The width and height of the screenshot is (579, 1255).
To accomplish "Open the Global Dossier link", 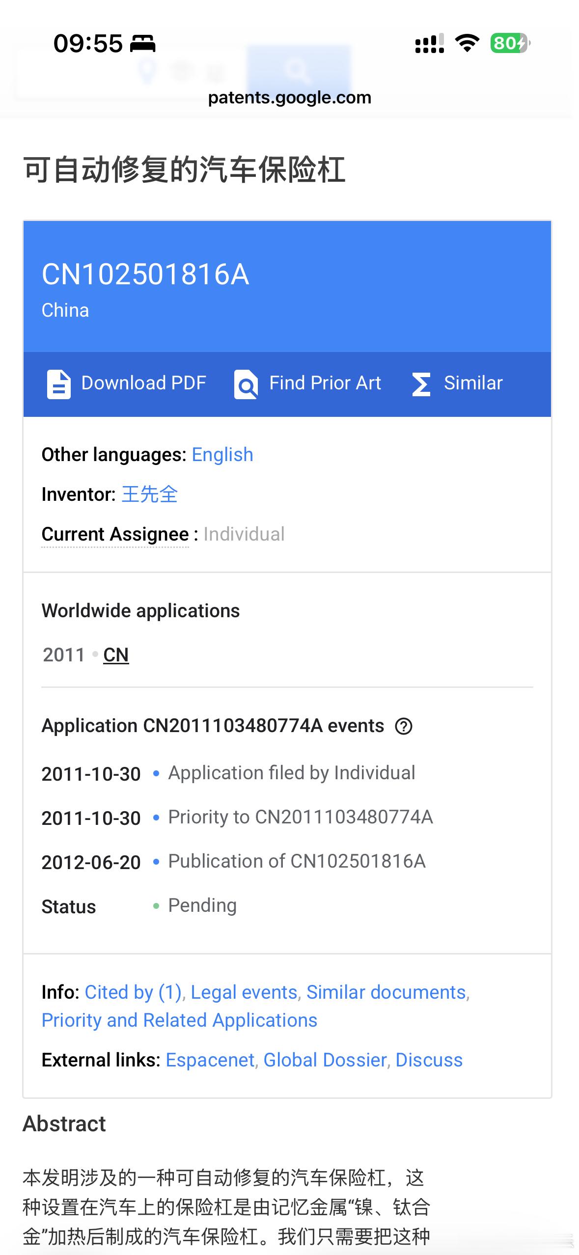I will click(x=325, y=1060).
